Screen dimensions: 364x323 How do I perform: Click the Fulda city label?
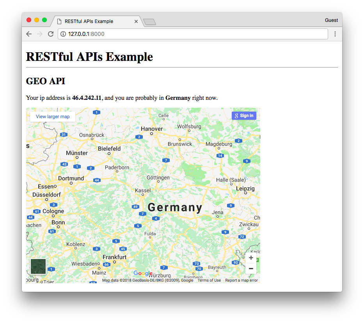150,234
